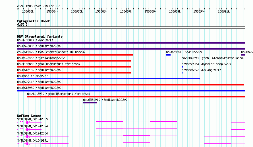Image resolution: width=253 pixels, height=147 pixels.
Task: Open the nsv6618989 blue variant bar
Action: (131, 91)
